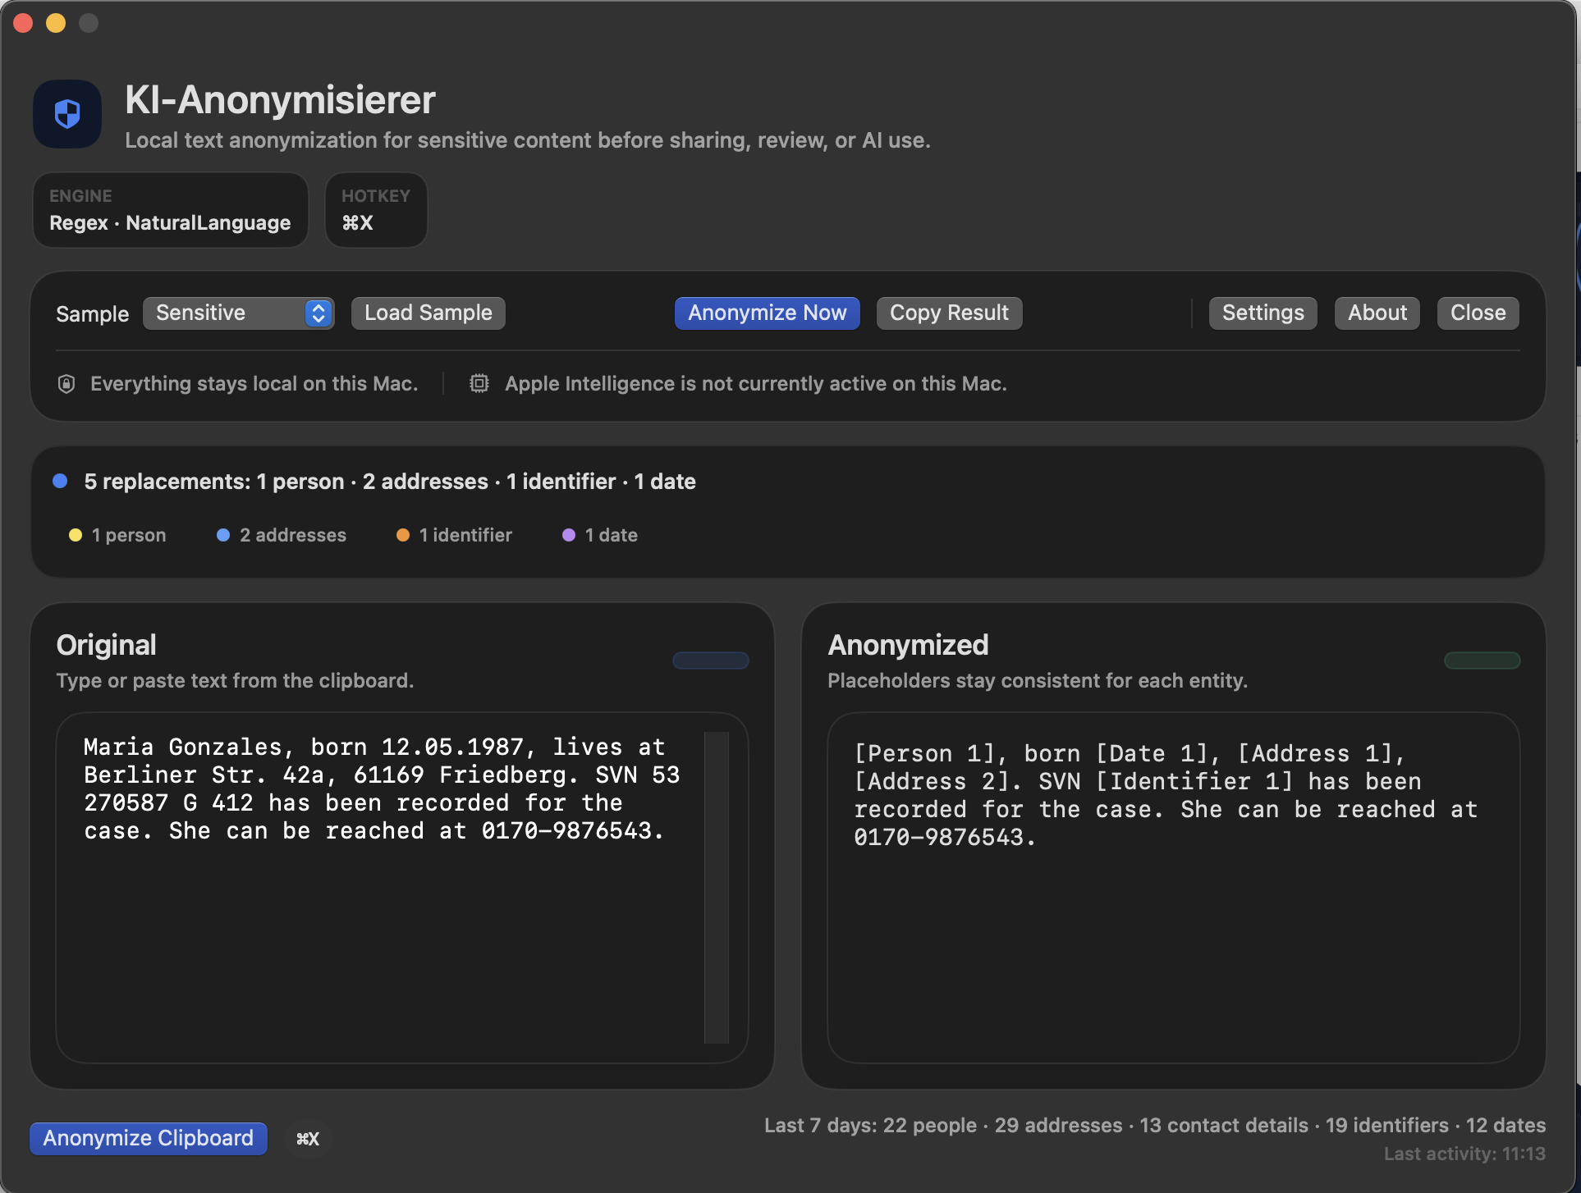Load a sample text via Load Sample

[x=428, y=313]
